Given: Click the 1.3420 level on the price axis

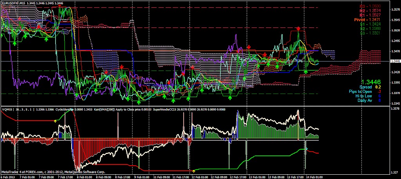Looking at the screenshot, I should point(395,72).
